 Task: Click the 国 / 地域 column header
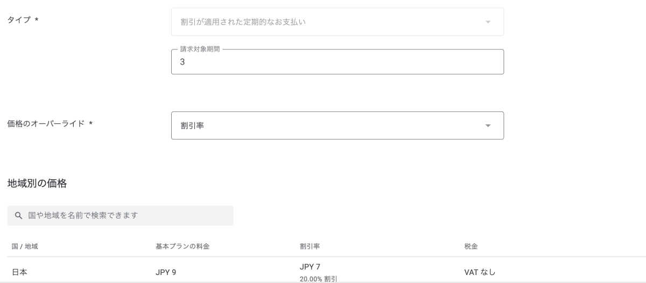point(25,246)
